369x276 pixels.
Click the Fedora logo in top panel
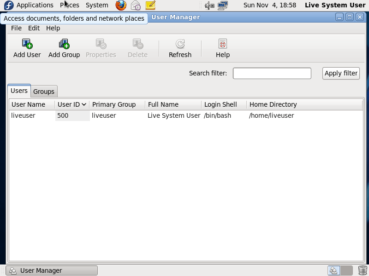(x=9, y=5)
